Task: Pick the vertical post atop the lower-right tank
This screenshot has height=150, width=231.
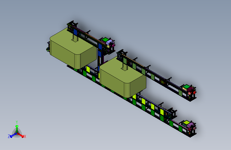Action: [x=125, y=66]
